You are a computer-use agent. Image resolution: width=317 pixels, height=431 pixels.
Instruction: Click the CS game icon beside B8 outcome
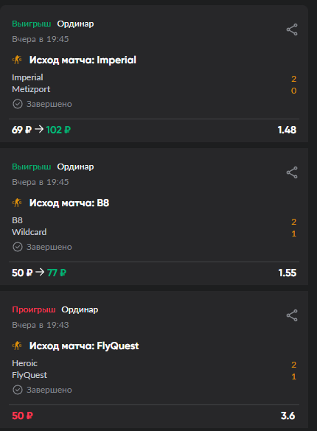17,203
